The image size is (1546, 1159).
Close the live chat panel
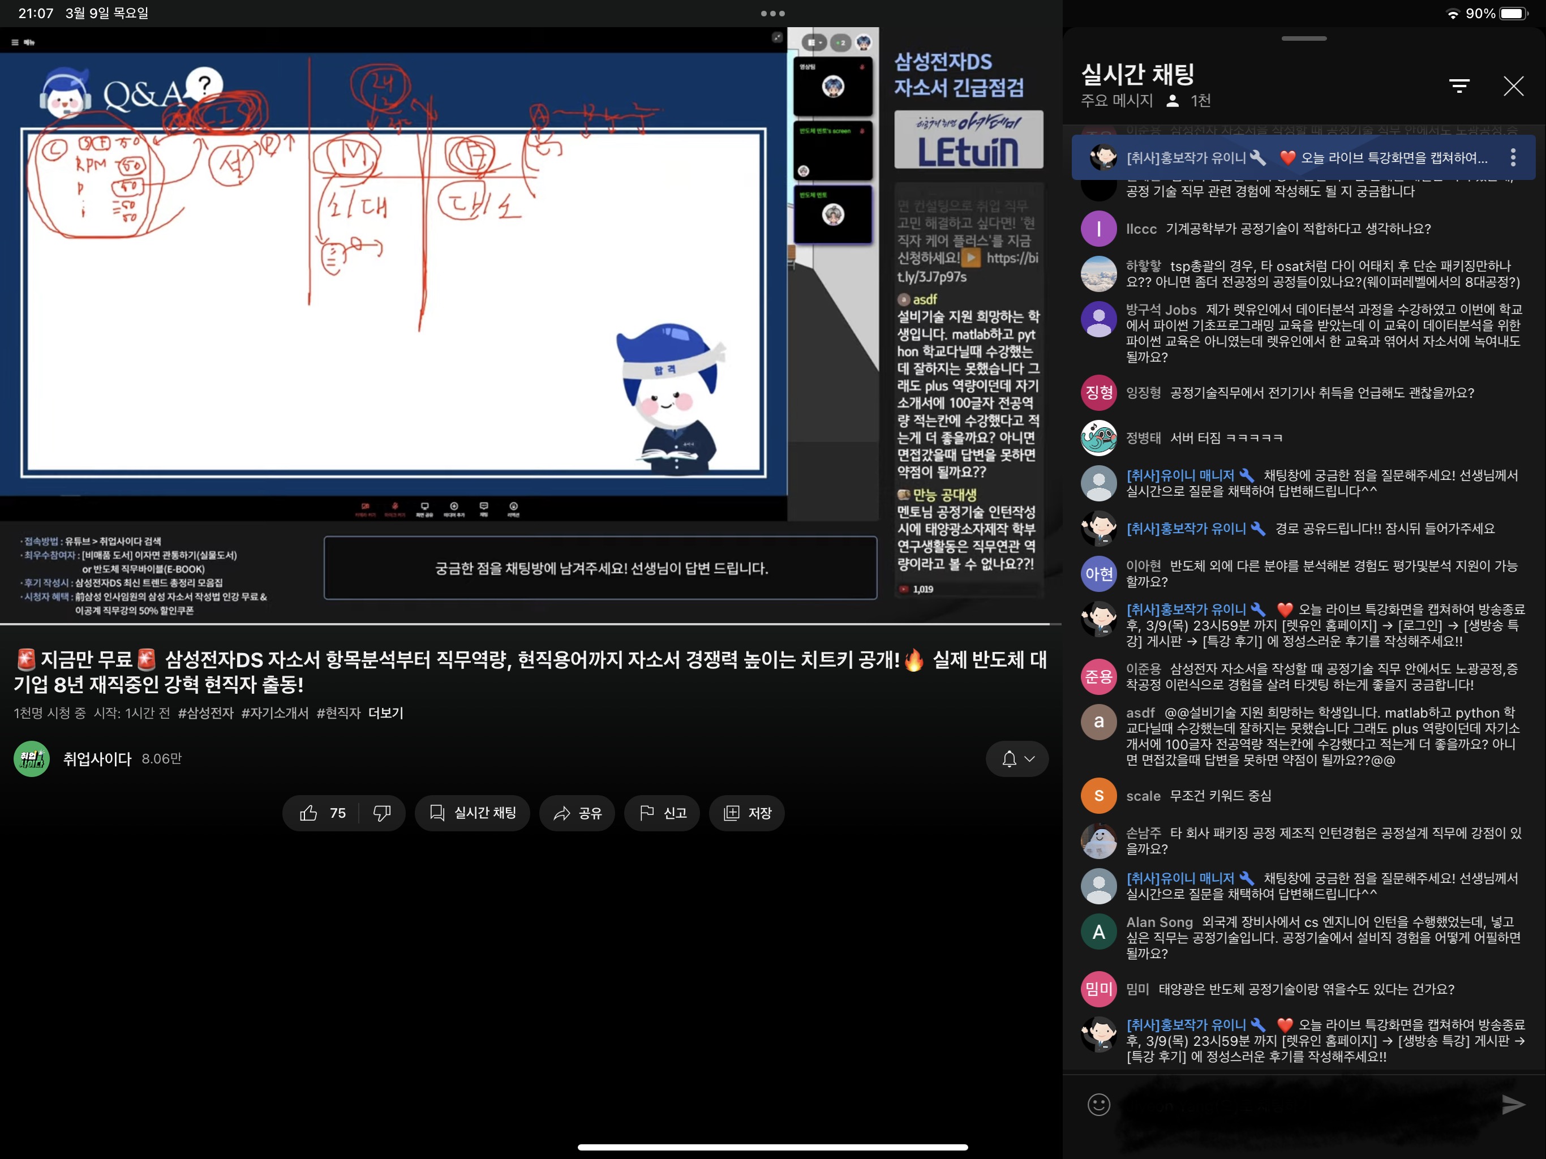[1513, 86]
